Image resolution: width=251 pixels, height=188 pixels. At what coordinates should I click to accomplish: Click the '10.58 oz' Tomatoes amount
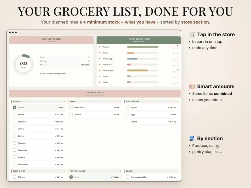click(x=58, y=122)
